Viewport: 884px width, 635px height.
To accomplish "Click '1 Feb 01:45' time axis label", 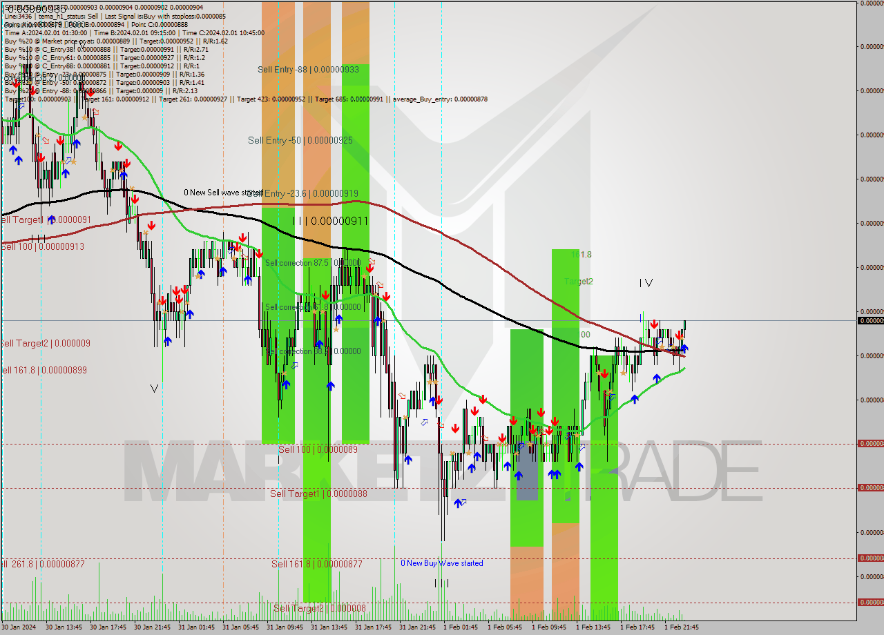I will click(x=461, y=627).
